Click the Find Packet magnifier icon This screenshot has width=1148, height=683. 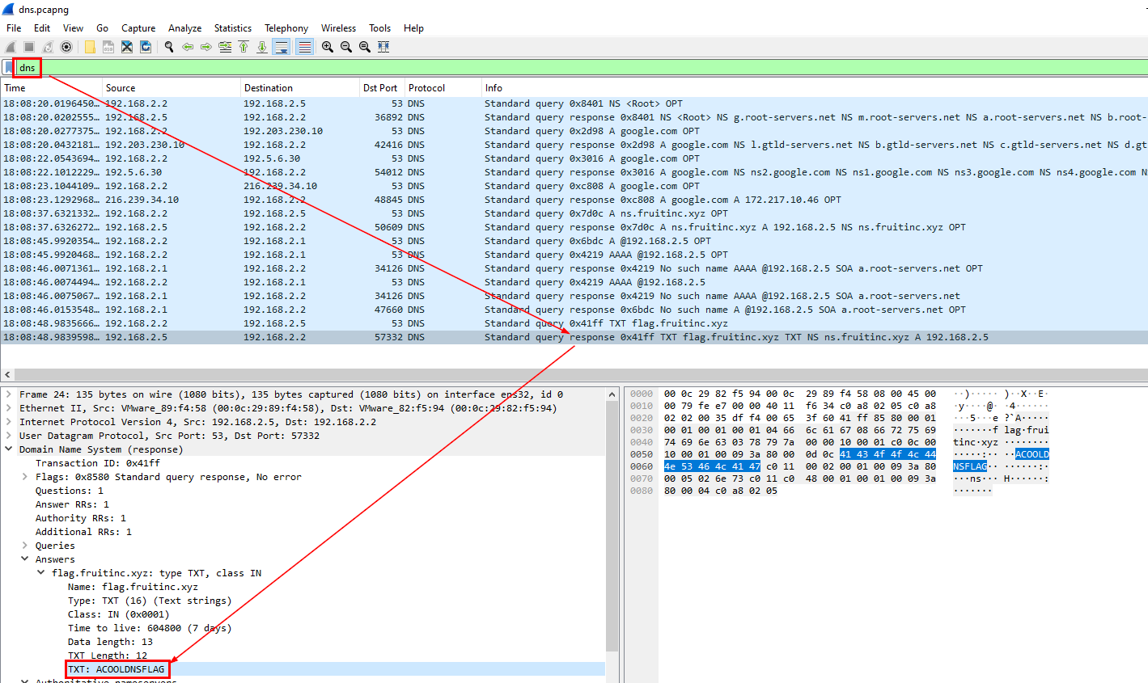[169, 48]
